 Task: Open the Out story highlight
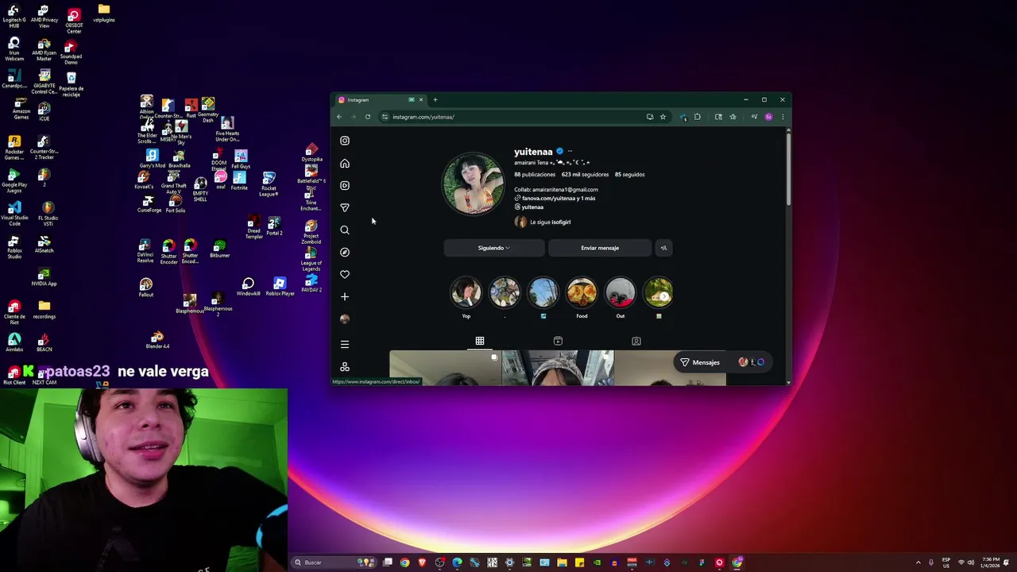coord(621,293)
